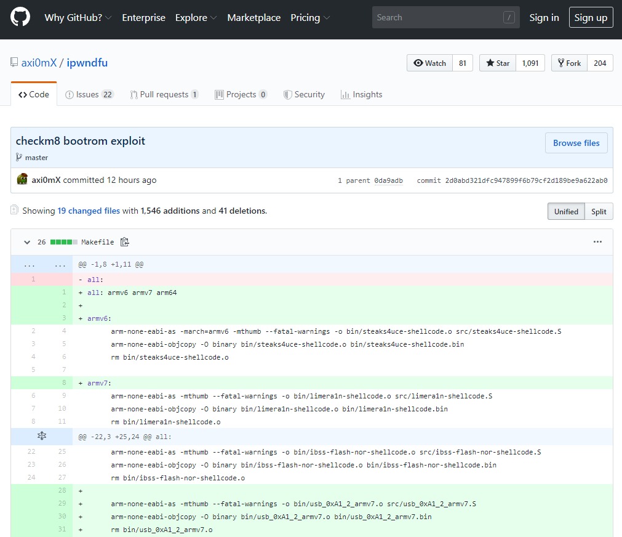Click the Watch button
622x537 pixels.
point(429,63)
